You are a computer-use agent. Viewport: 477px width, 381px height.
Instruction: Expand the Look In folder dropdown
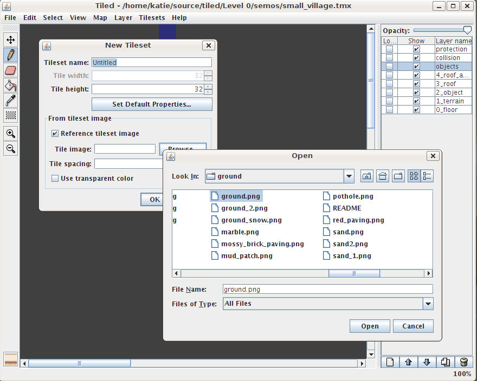[349, 176]
